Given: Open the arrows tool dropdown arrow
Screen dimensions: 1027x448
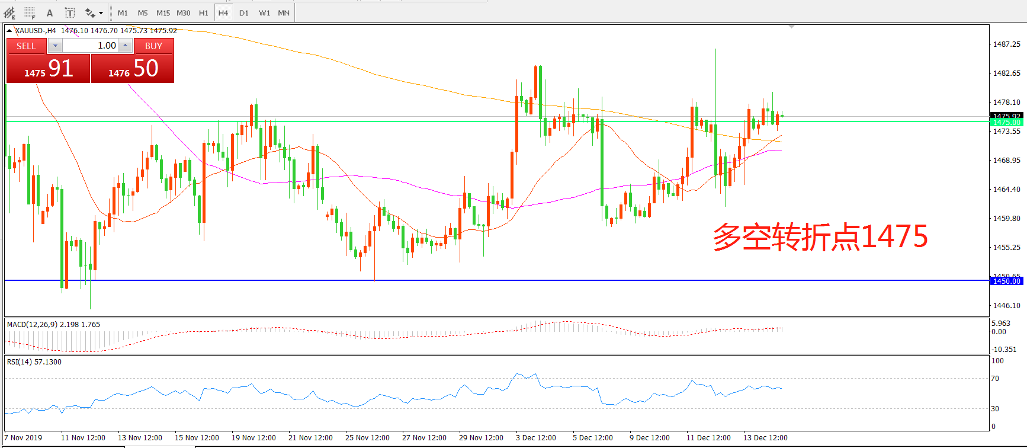Looking at the screenshot, I should (101, 12).
